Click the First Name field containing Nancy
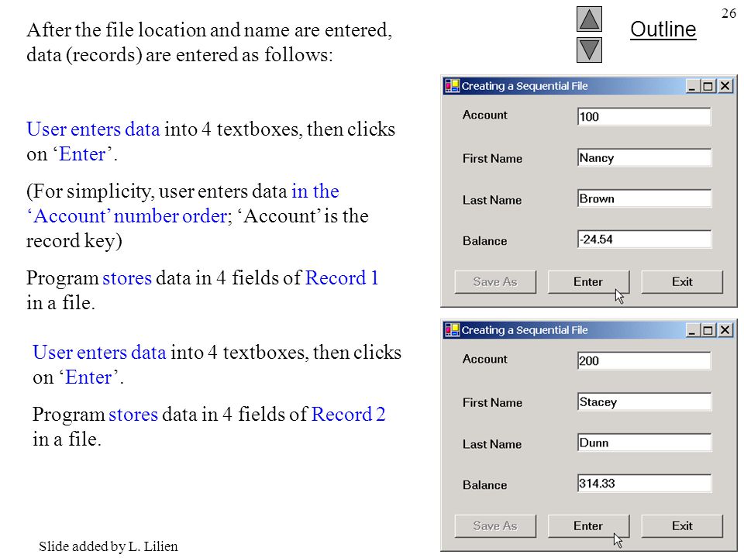The width and height of the screenshot is (744, 558). pyautogui.click(x=644, y=157)
